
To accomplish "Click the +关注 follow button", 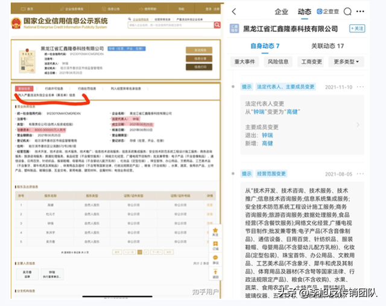I will (x=357, y=28).
